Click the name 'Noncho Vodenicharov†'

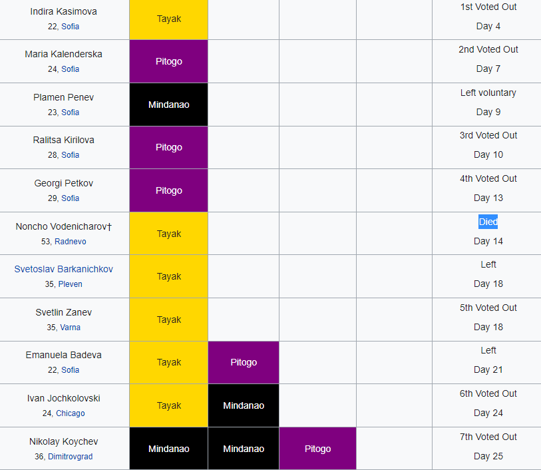[63, 226]
